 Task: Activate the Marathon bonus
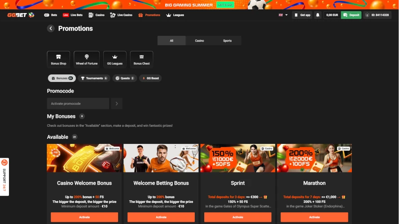(x=315, y=217)
